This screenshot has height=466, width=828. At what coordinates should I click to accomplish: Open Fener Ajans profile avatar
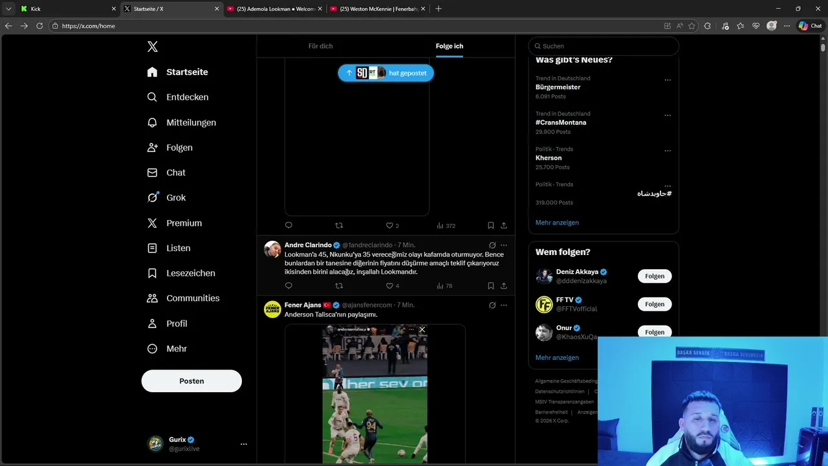point(272,309)
